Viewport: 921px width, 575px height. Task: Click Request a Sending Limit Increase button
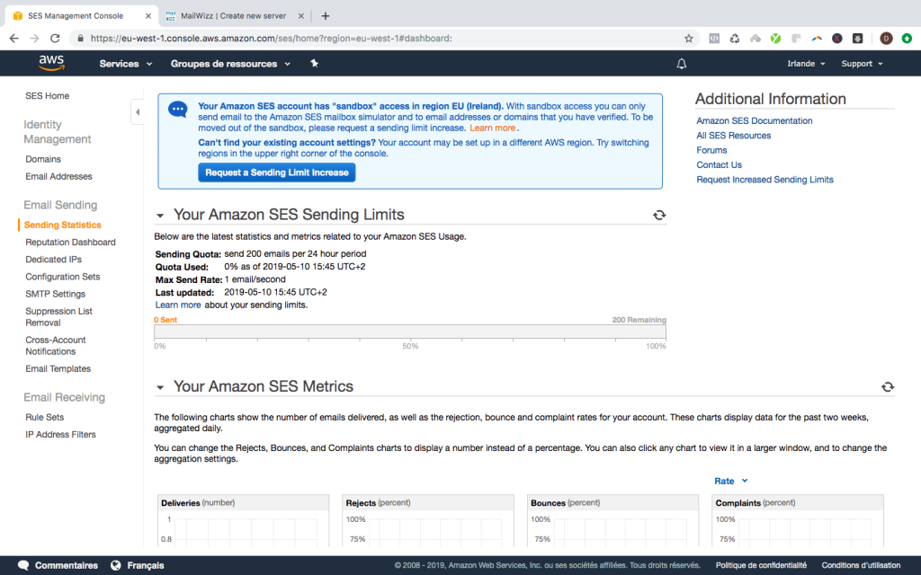(x=276, y=172)
